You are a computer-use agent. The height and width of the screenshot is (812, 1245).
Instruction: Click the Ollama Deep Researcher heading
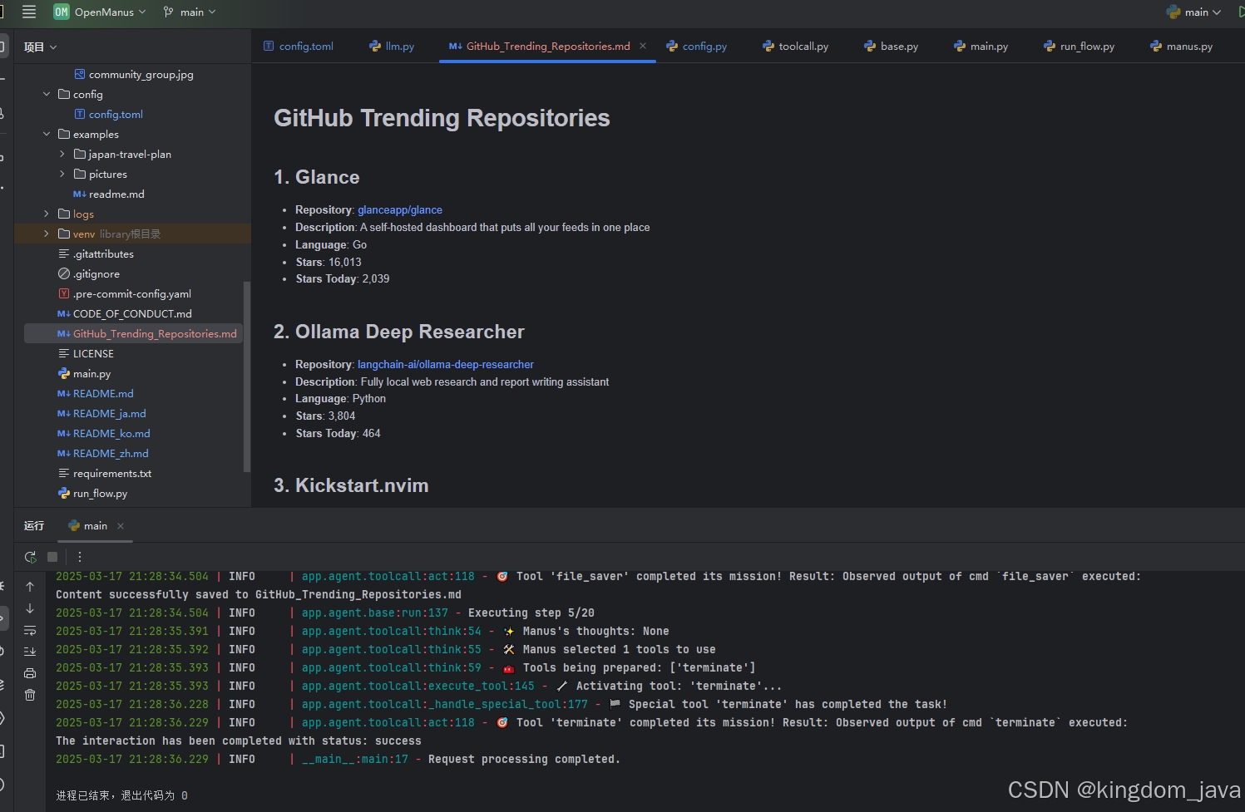tap(399, 332)
